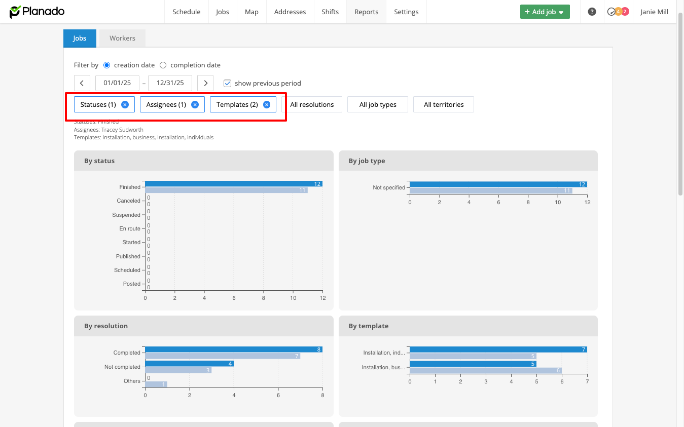Viewport: 684px width, 427px height.
Task: Click the 'Canceled' axis label
Action: pos(128,201)
